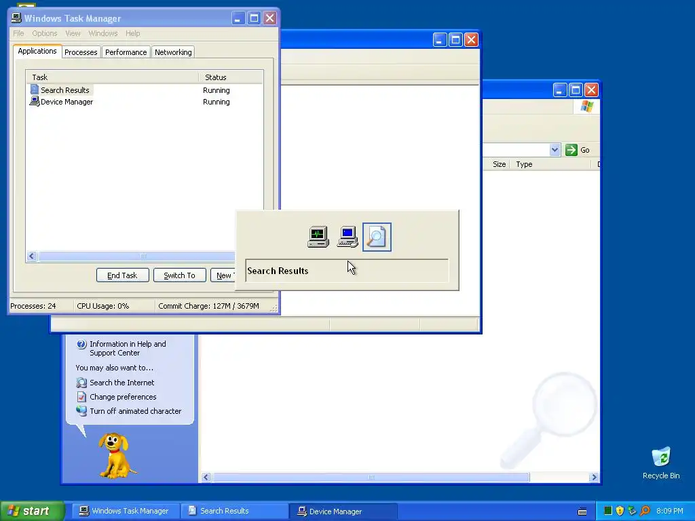The width and height of the screenshot is (695, 521).
Task: Click the Windows Task Manager taskbar button
Action: coord(124,511)
